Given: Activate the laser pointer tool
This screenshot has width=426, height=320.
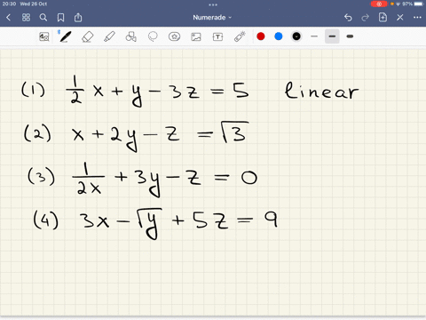Looking at the screenshot, I should (x=240, y=36).
